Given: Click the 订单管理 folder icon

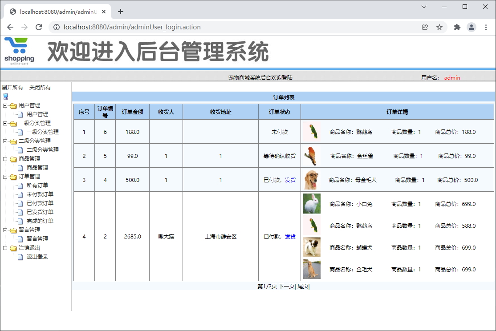Looking at the screenshot, I should point(13,177).
